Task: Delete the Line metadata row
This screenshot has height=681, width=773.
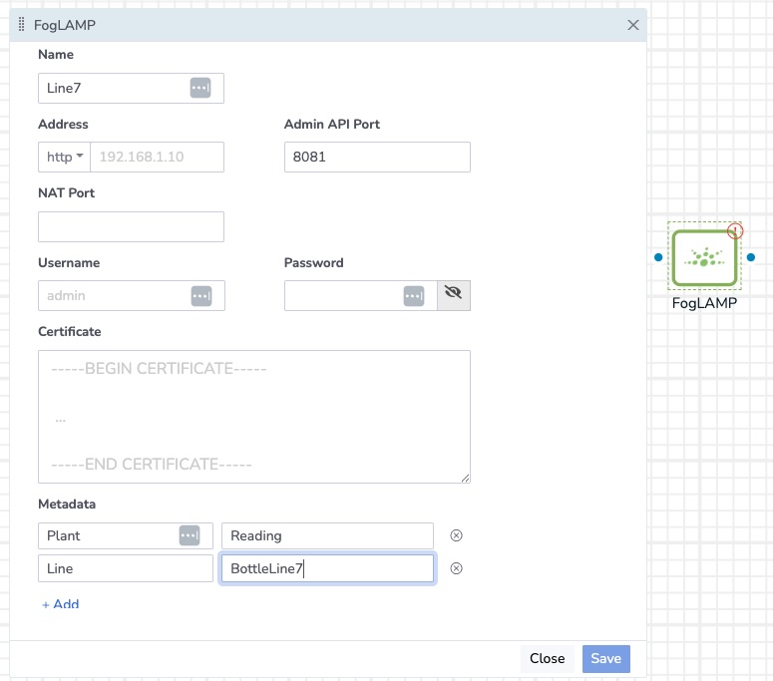Action: click(x=457, y=568)
